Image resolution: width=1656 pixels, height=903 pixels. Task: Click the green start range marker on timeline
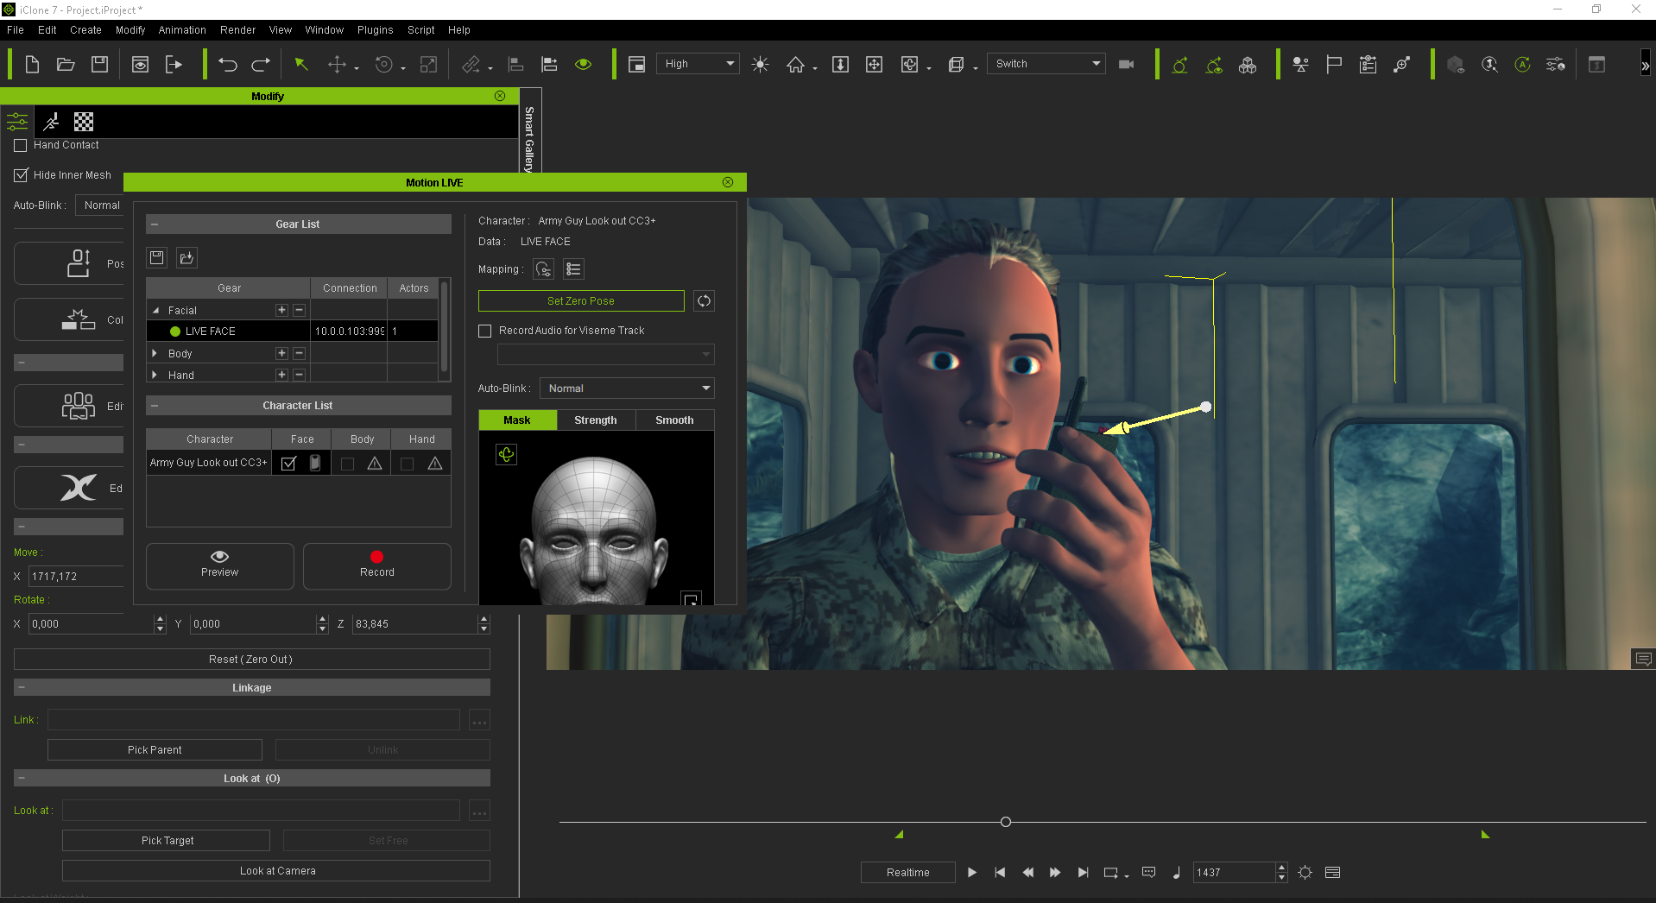tap(899, 835)
